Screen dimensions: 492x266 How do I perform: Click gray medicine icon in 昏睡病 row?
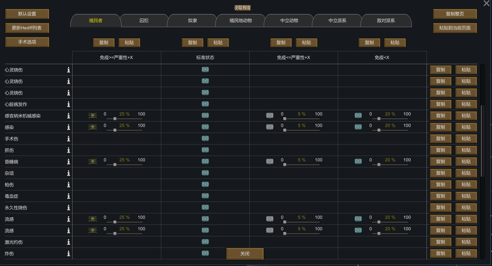[x=270, y=161]
